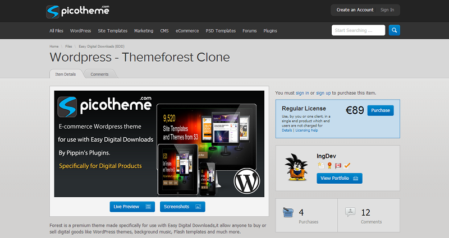The height and width of the screenshot is (238, 449).
Task: Open the PSD Templates menu item
Action: [221, 31]
